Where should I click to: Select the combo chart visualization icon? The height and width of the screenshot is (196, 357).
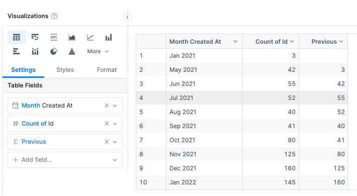tap(35, 51)
